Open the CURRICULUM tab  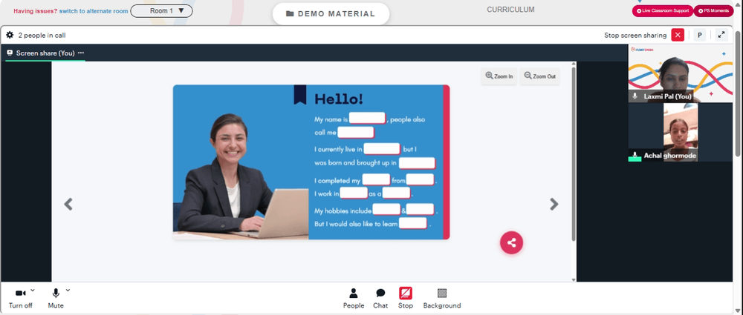pyautogui.click(x=510, y=10)
